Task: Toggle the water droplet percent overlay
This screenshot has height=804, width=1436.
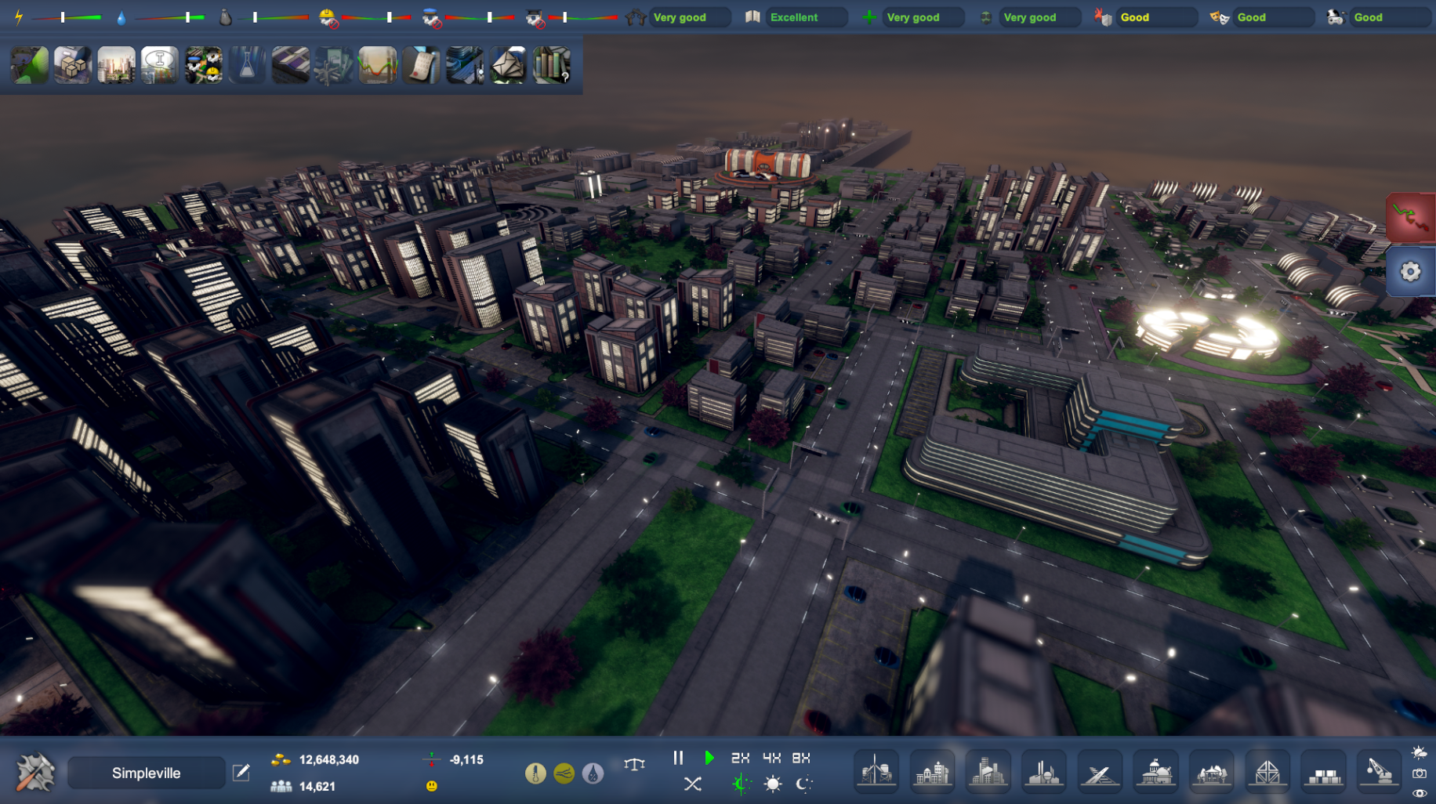Action: [x=593, y=773]
